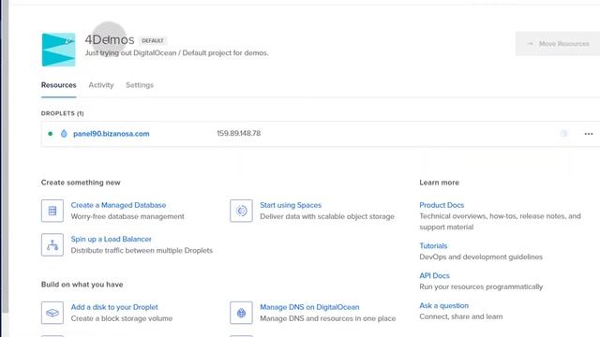
Task: Click Manage DNS on DigitalOcean link
Action: pos(309,307)
